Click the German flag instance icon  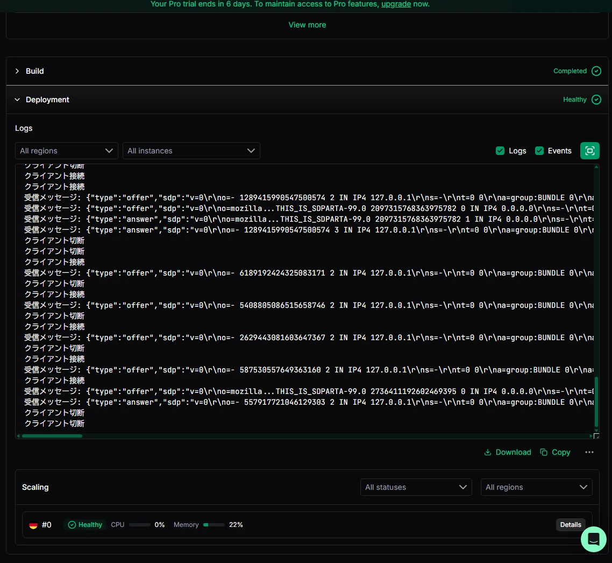[x=33, y=525]
